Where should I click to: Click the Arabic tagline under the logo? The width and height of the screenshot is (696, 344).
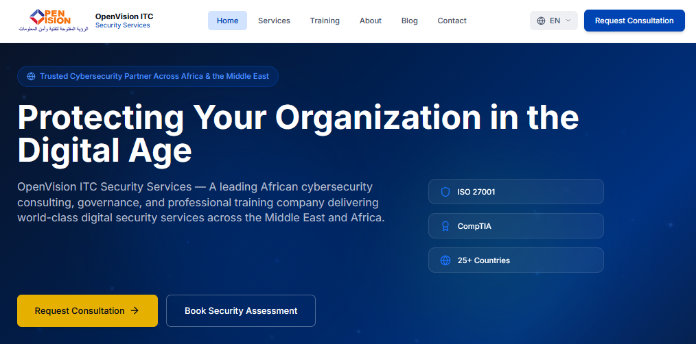coord(54,29)
